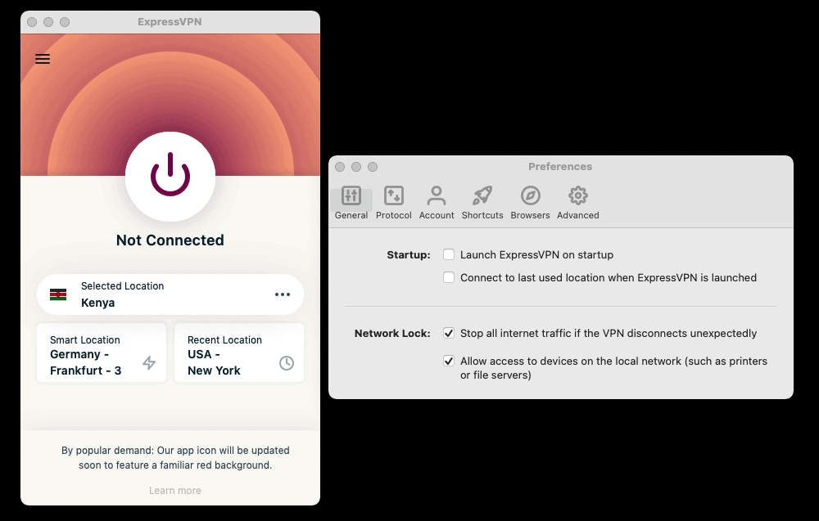819x521 pixels.
Task: Open the General preferences tab
Action: 351,203
